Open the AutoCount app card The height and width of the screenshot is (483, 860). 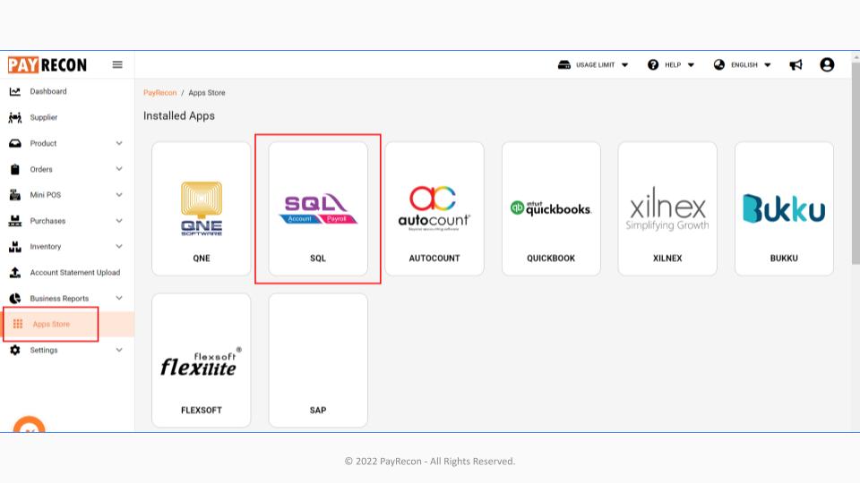click(434, 208)
